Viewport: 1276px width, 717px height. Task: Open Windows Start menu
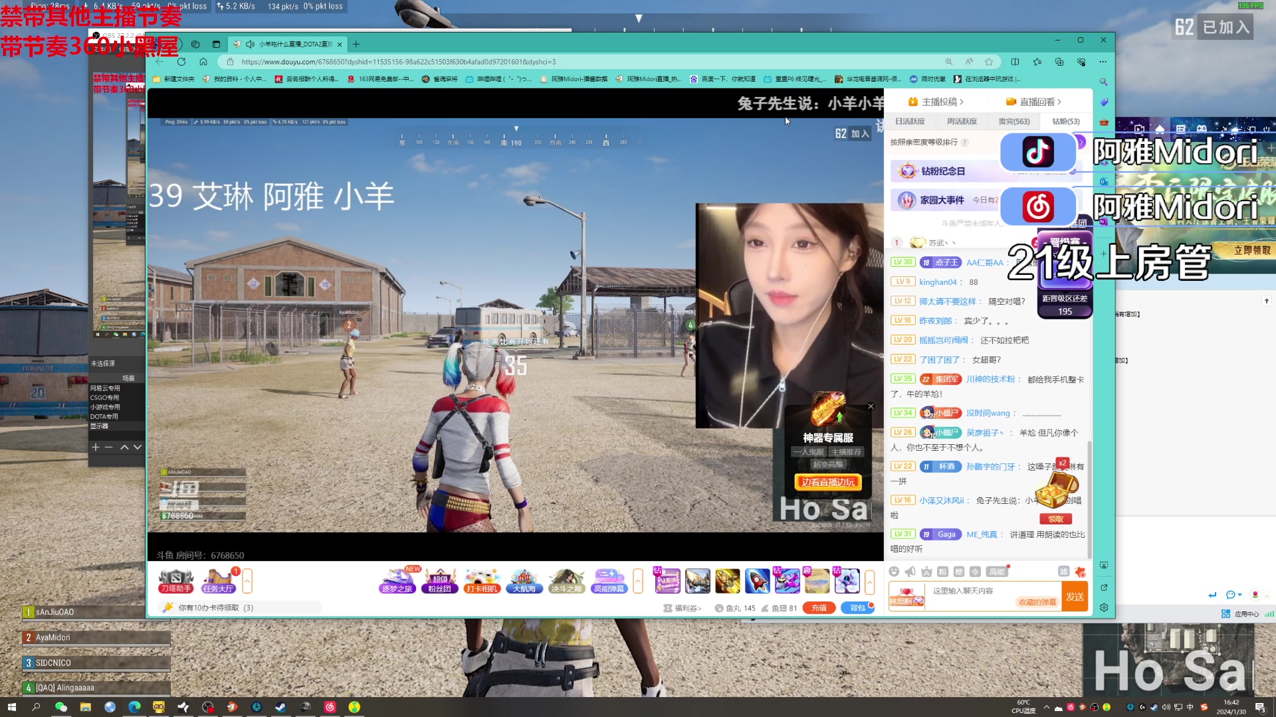click(11, 707)
